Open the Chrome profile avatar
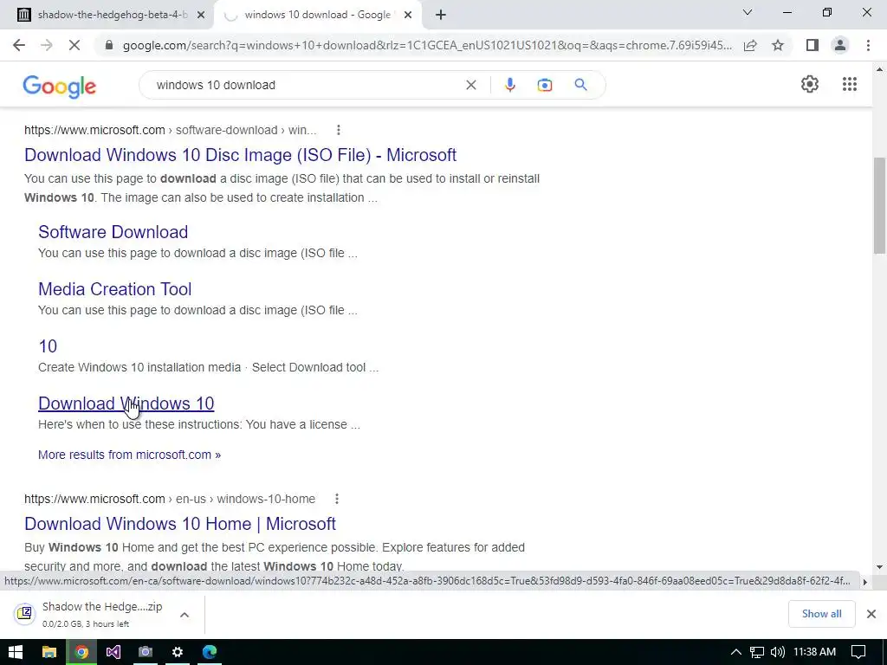 pos(840,45)
